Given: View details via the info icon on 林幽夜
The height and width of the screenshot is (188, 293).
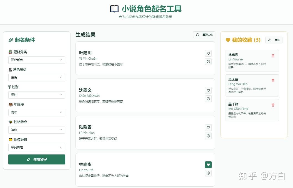Looking at the screenshot, I should 208,173.
